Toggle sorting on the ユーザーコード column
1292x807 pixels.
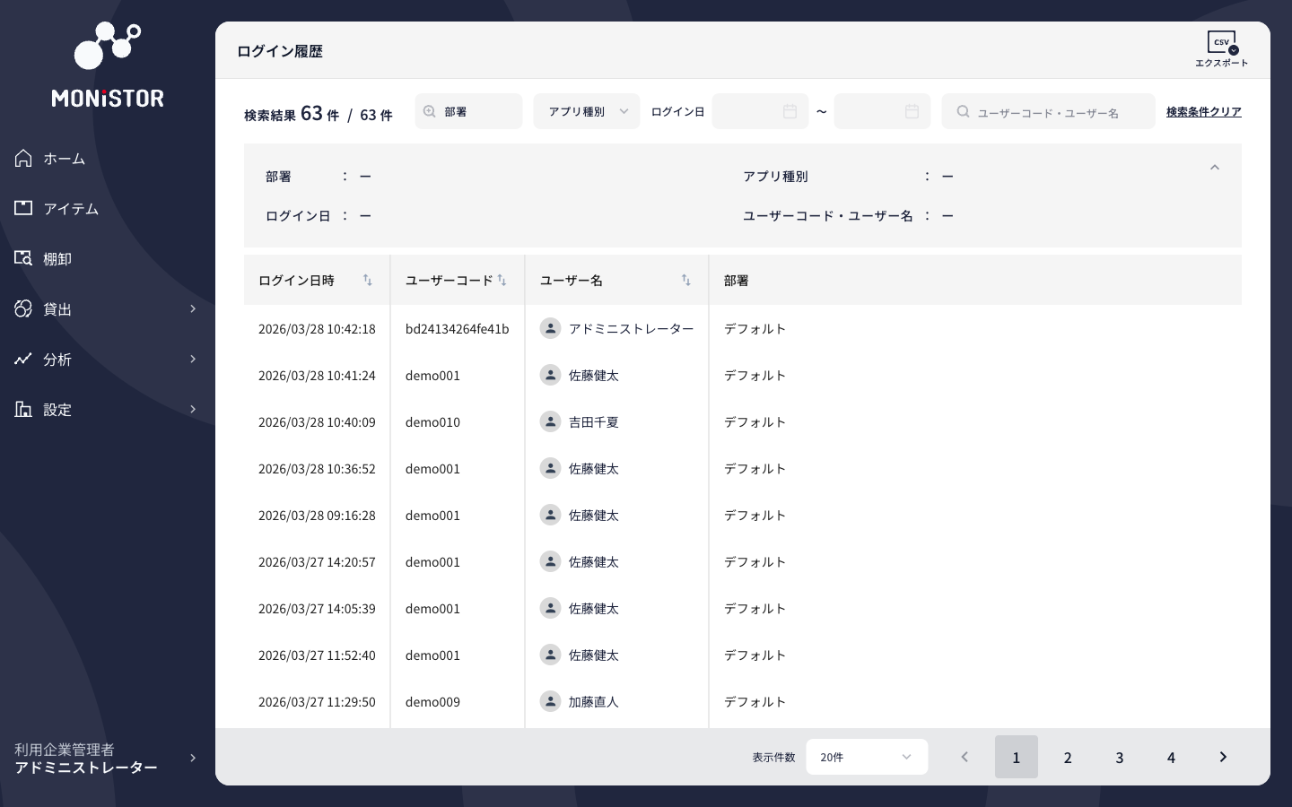502,280
